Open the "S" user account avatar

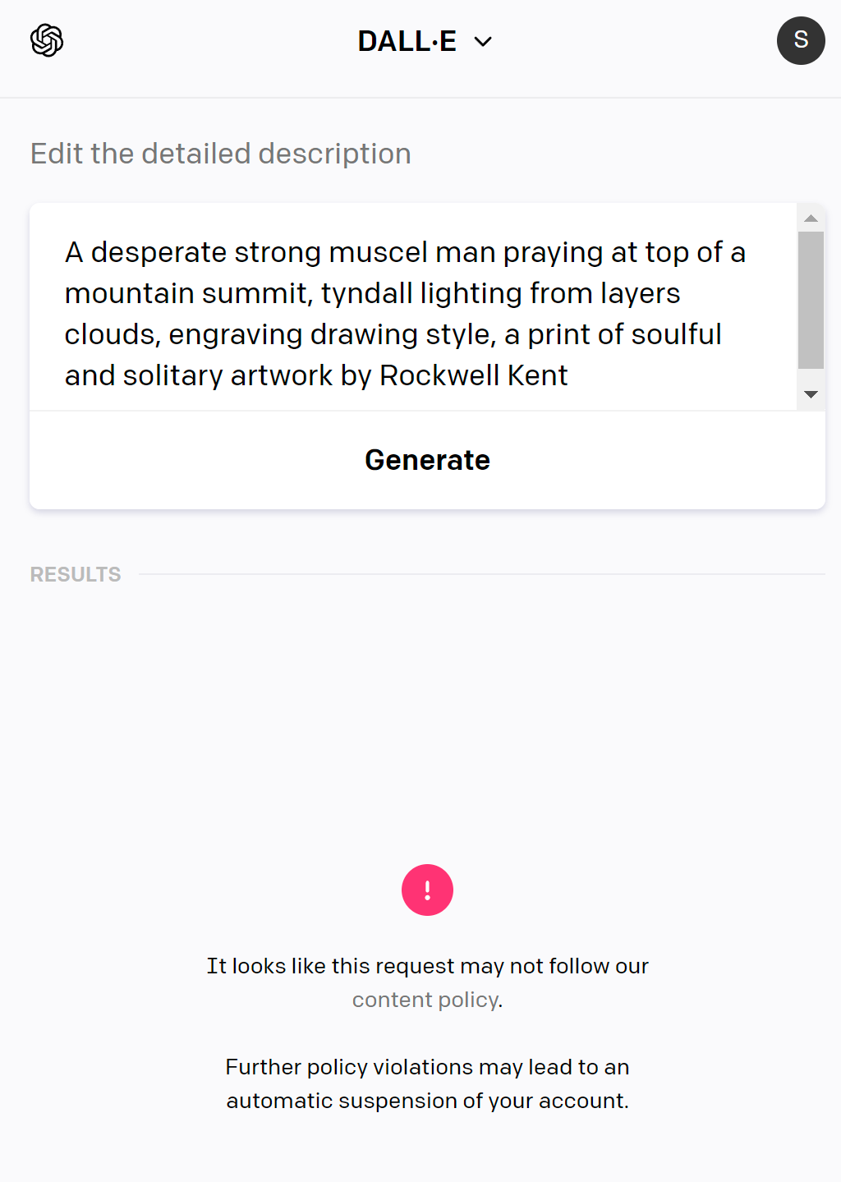(801, 40)
